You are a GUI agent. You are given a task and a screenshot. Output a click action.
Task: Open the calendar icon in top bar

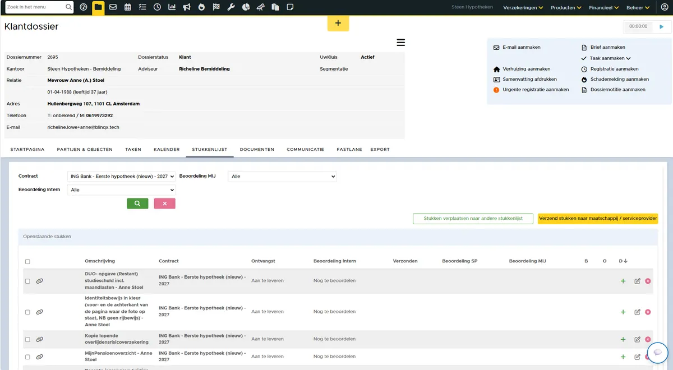[x=127, y=7]
